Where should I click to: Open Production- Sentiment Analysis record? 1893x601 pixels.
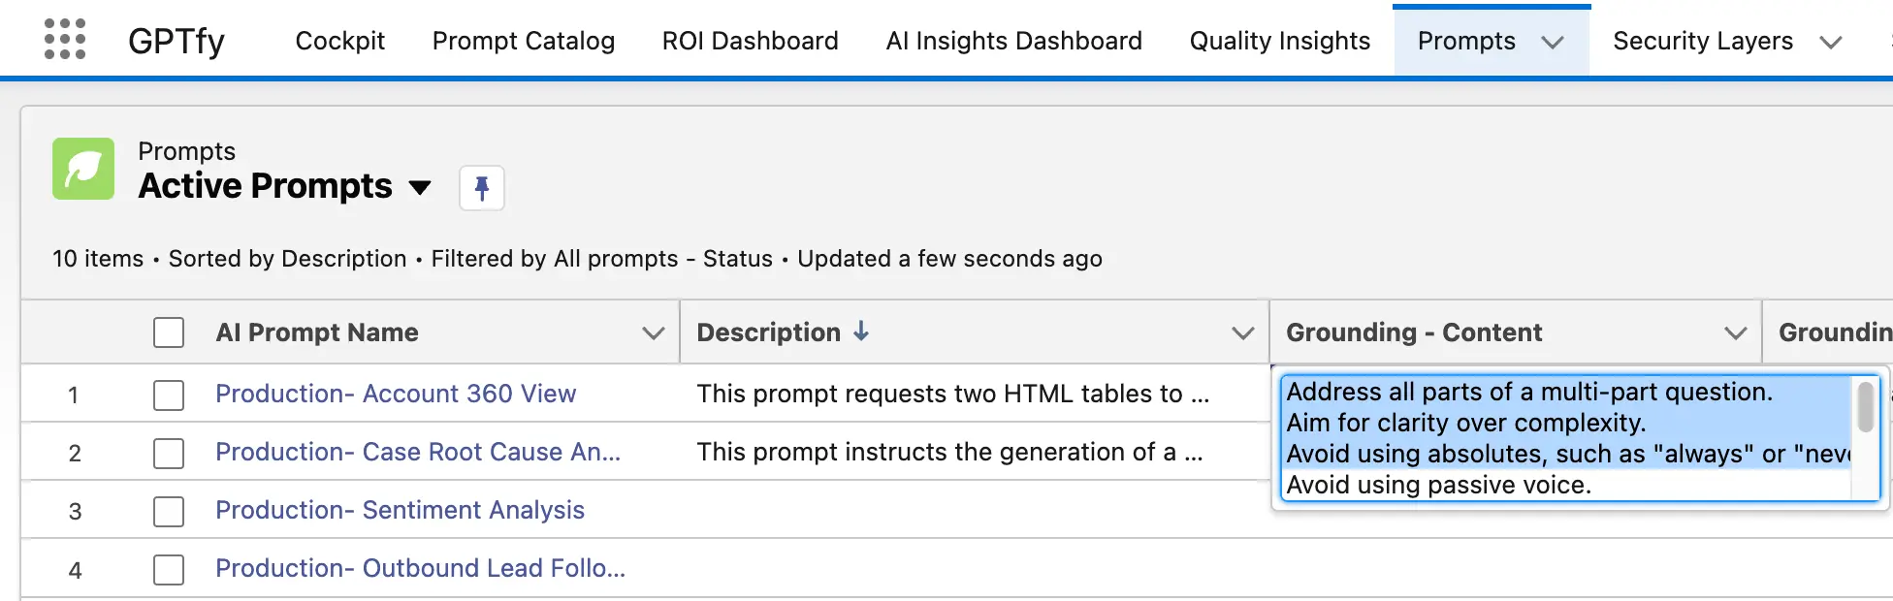pyautogui.click(x=400, y=510)
